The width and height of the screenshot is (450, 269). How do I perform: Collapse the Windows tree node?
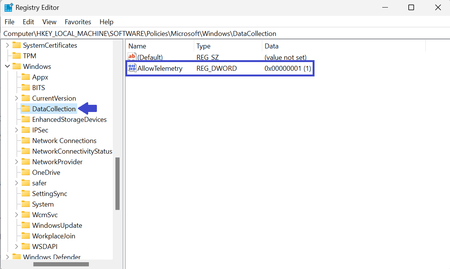(x=7, y=67)
